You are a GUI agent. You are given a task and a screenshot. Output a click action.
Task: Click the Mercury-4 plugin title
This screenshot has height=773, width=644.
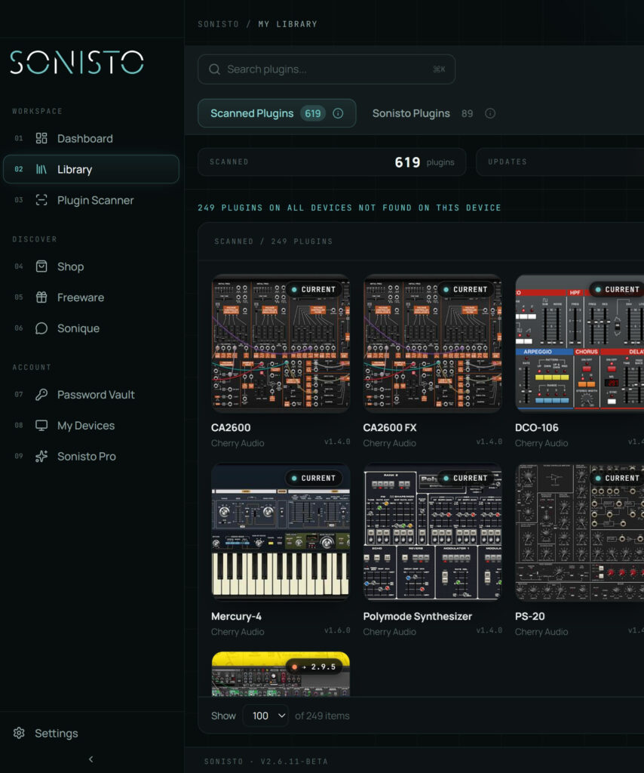tap(236, 616)
